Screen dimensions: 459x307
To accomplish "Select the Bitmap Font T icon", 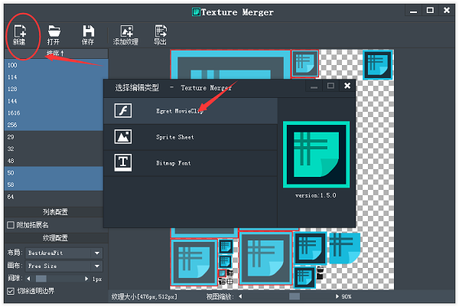I will pos(123,162).
